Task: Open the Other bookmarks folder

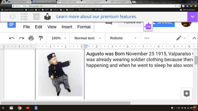Action: (x=187, y=10)
